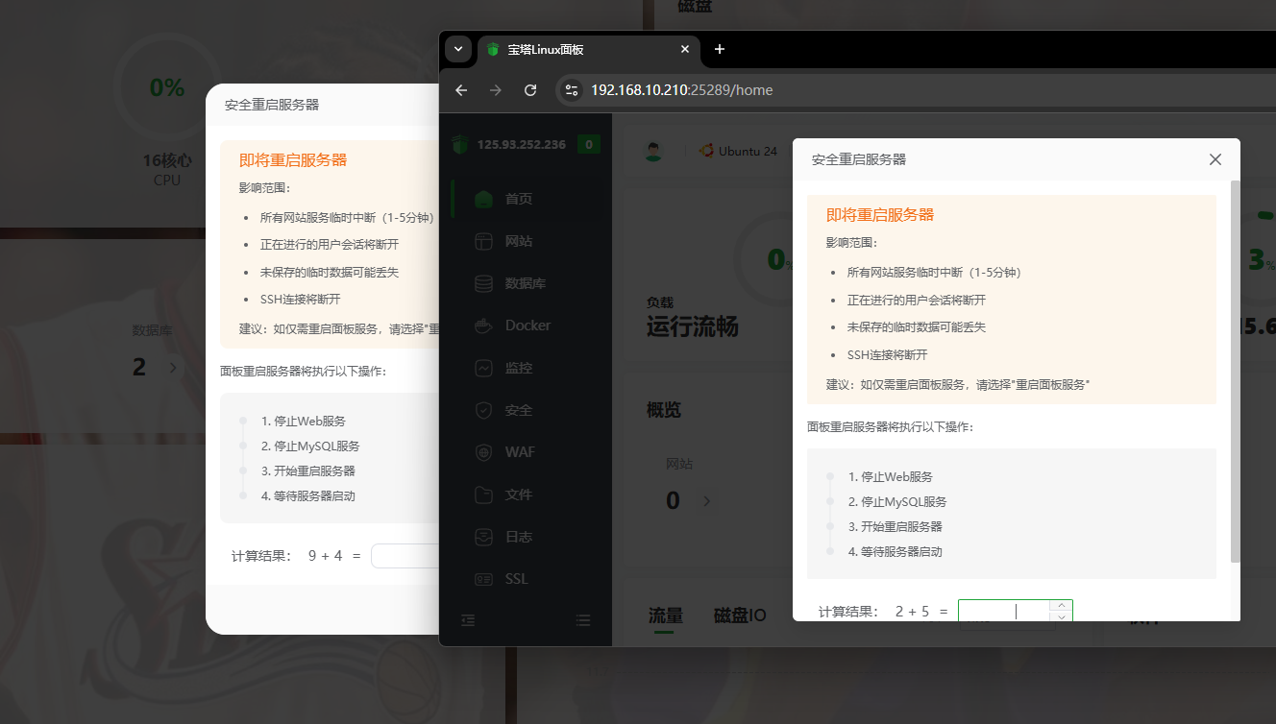Click the 监控 monitoring sidebar icon
The image size is (1276, 724).
pos(484,368)
